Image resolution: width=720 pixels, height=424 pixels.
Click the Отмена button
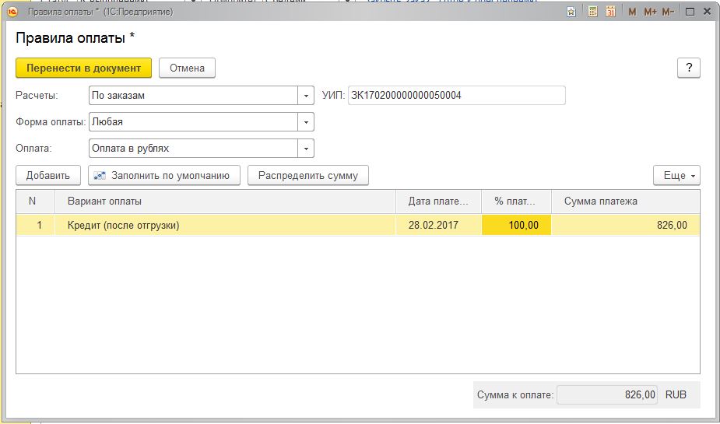[x=187, y=68]
